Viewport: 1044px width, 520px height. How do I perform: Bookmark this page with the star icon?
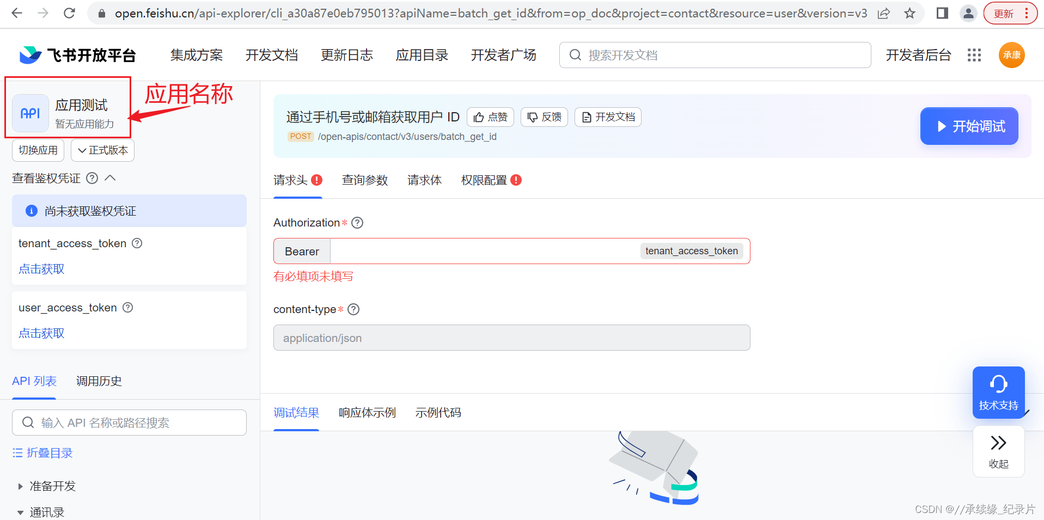click(x=909, y=13)
